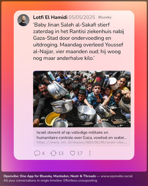The height and width of the screenshot is (186, 148).
Task: Open Lotfi El Hamidi's profile avatar
Action: [x=23, y=20]
